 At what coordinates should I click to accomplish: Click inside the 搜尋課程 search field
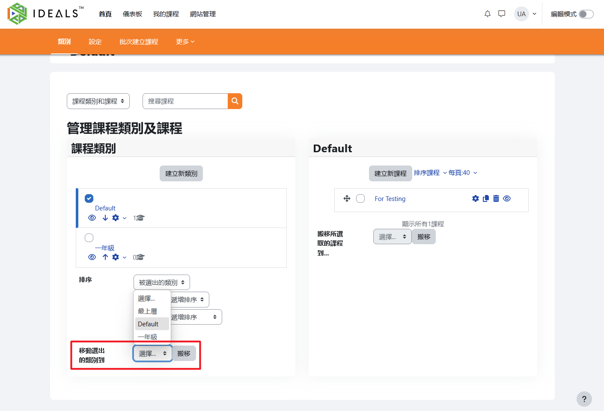pos(185,101)
